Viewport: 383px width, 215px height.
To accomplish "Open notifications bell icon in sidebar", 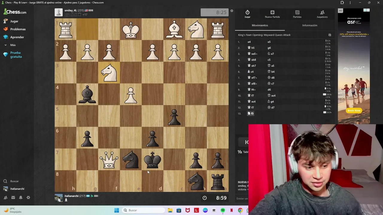I will pyautogui.click(x=21, y=197).
